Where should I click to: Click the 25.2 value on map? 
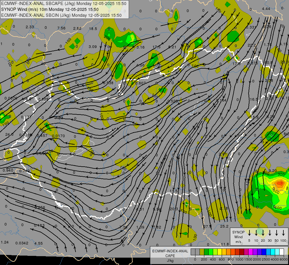tap(224, 226)
